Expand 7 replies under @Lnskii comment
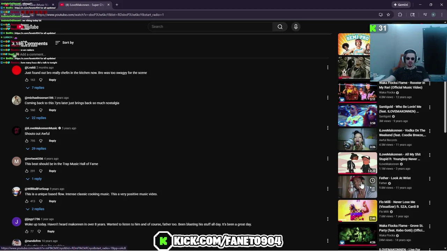Viewport: 447px width, 251px height. pos(35,88)
